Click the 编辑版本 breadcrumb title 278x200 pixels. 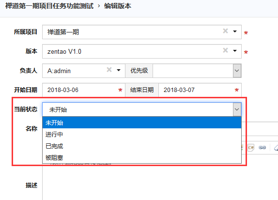coord(118,6)
